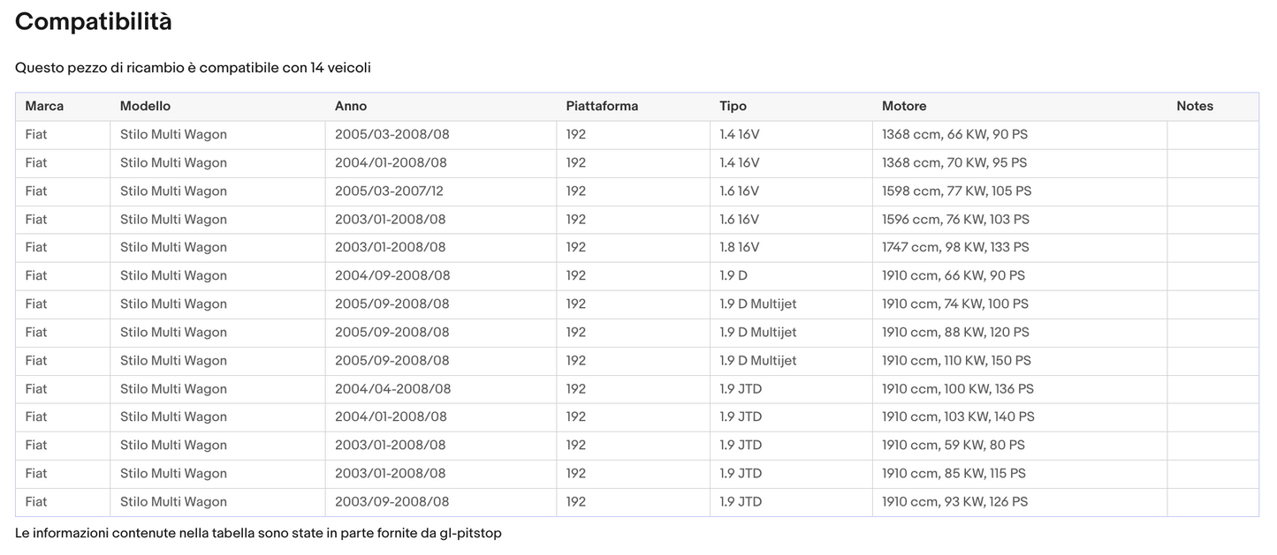Select the Compatibilità section heading
The height and width of the screenshot is (555, 1277).
coord(94,22)
